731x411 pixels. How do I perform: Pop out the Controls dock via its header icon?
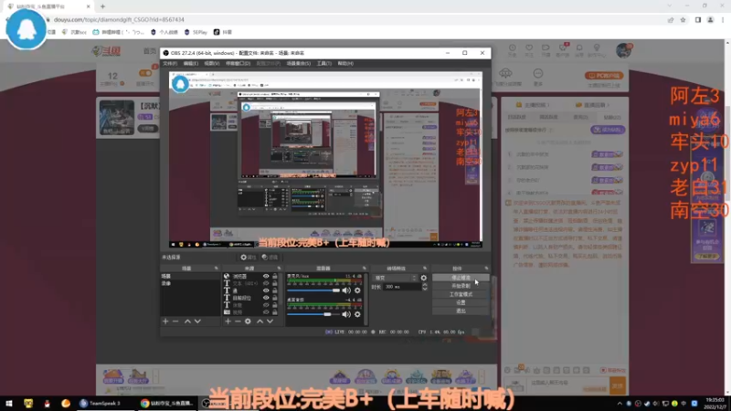(486, 269)
